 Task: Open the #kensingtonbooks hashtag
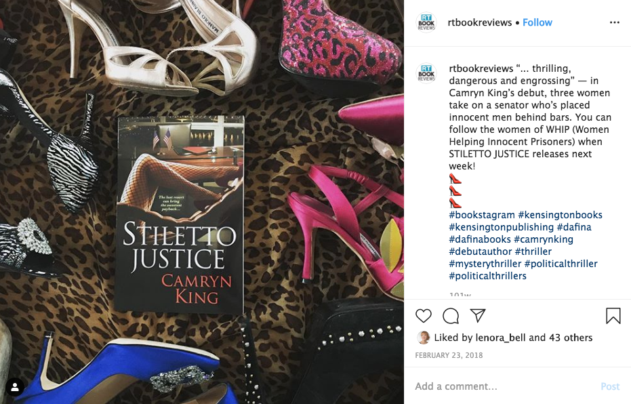pyautogui.click(x=560, y=215)
